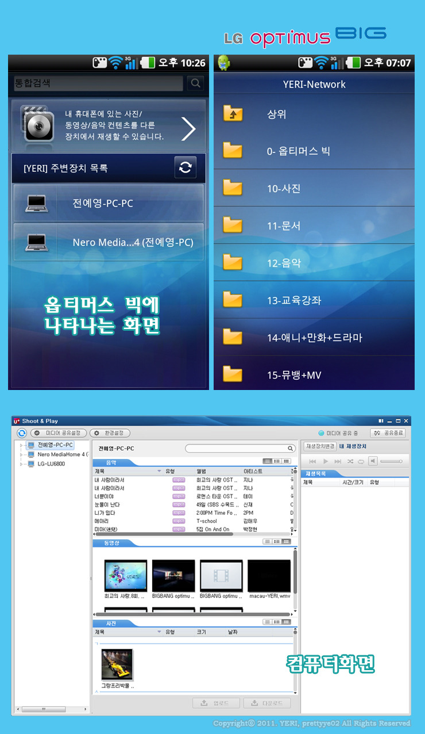
Task: Select the macau-YERI.wmv video thumbnail
Action: pos(269,576)
